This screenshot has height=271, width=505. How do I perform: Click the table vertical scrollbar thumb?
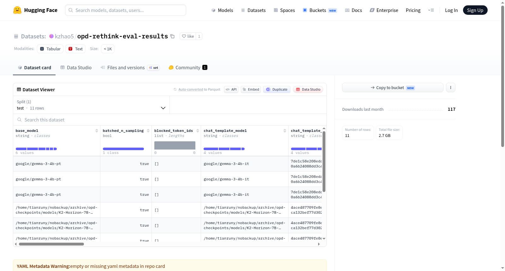coord(324,161)
